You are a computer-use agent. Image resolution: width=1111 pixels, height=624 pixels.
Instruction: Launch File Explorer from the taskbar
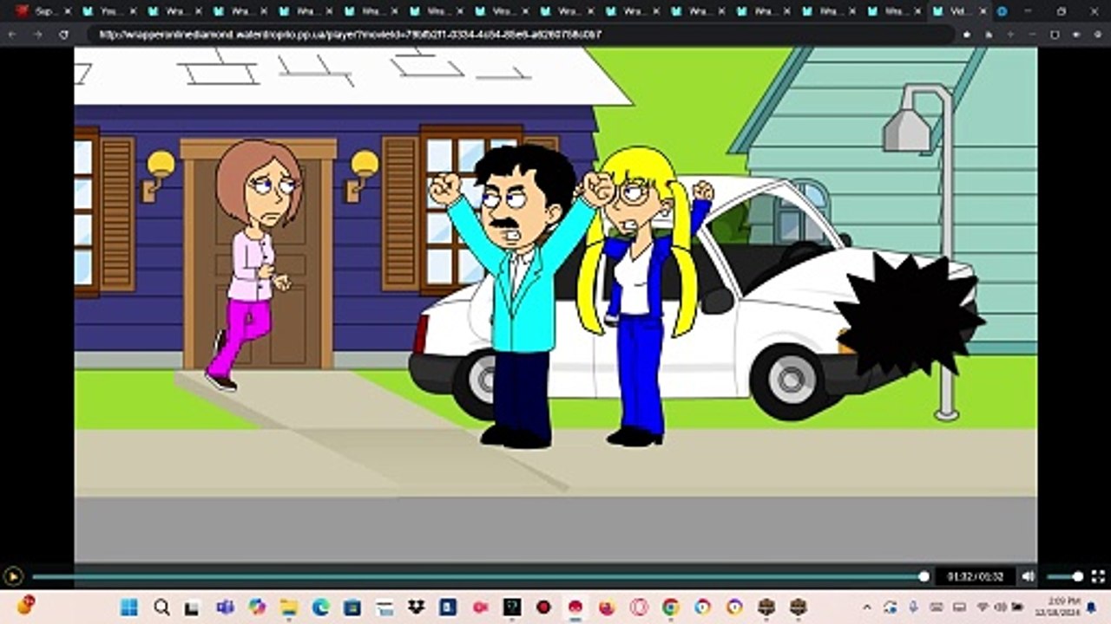point(289,607)
